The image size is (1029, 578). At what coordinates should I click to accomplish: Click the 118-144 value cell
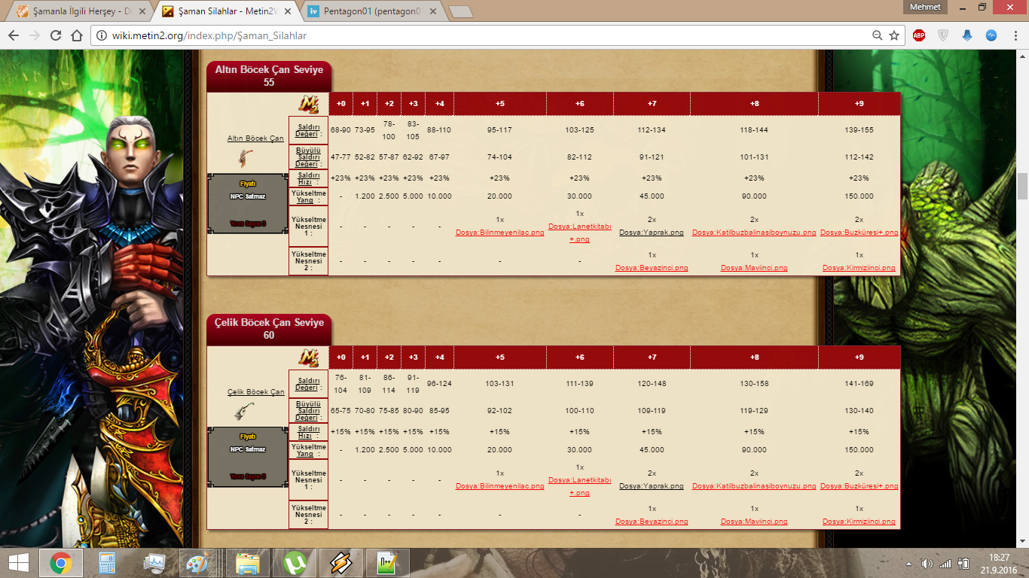coord(754,130)
